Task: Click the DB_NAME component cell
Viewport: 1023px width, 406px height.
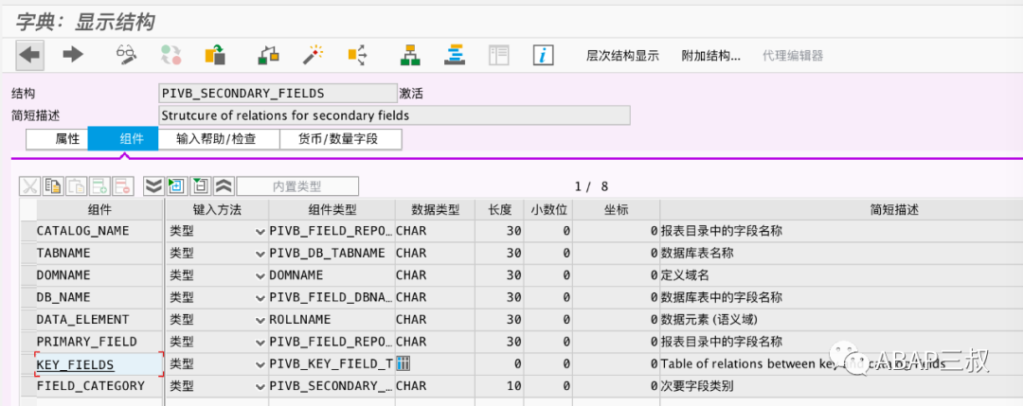Action: [x=99, y=298]
